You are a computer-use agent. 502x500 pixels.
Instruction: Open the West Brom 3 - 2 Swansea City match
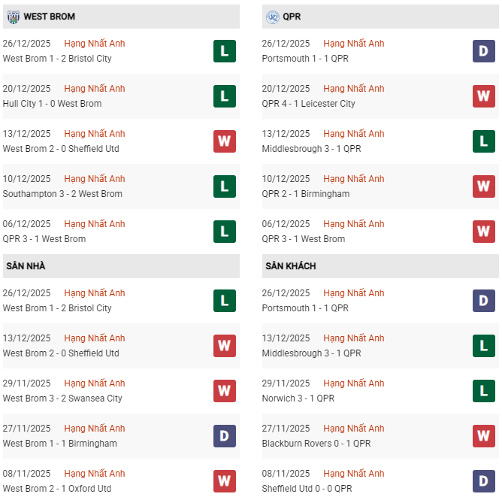pos(62,398)
